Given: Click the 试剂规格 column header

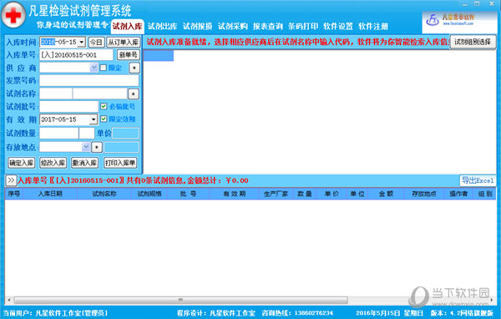Looking at the screenshot, I should click(x=149, y=194).
